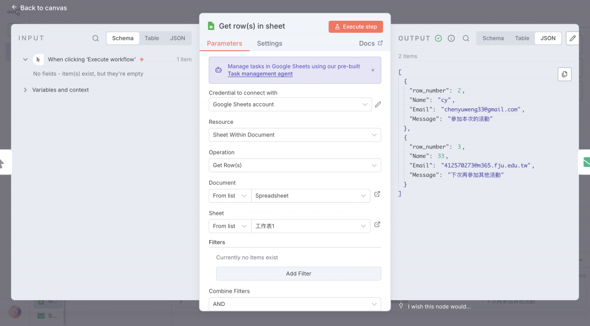The image size is (590, 326).
Task: Open the sheet external link icon
Action: click(377, 225)
